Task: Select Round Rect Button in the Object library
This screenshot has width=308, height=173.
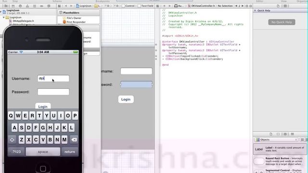Action: 280,161
